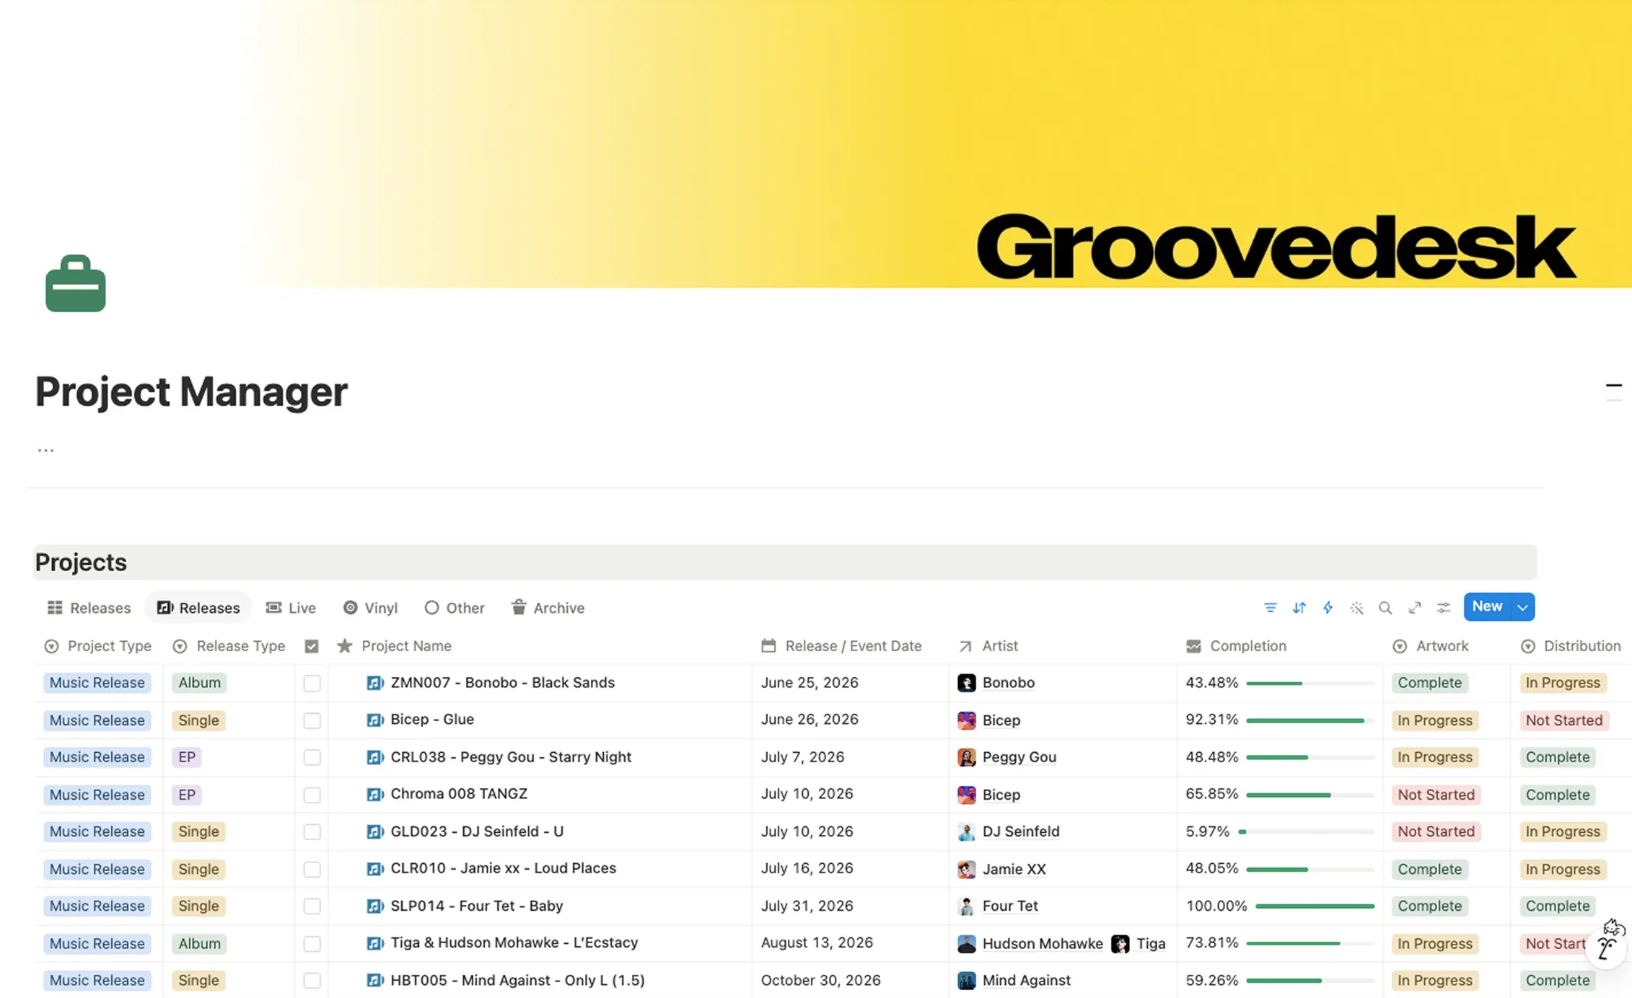This screenshot has width=1632, height=998.
Task: Open the search magnifier icon
Action: [1385, 608]
